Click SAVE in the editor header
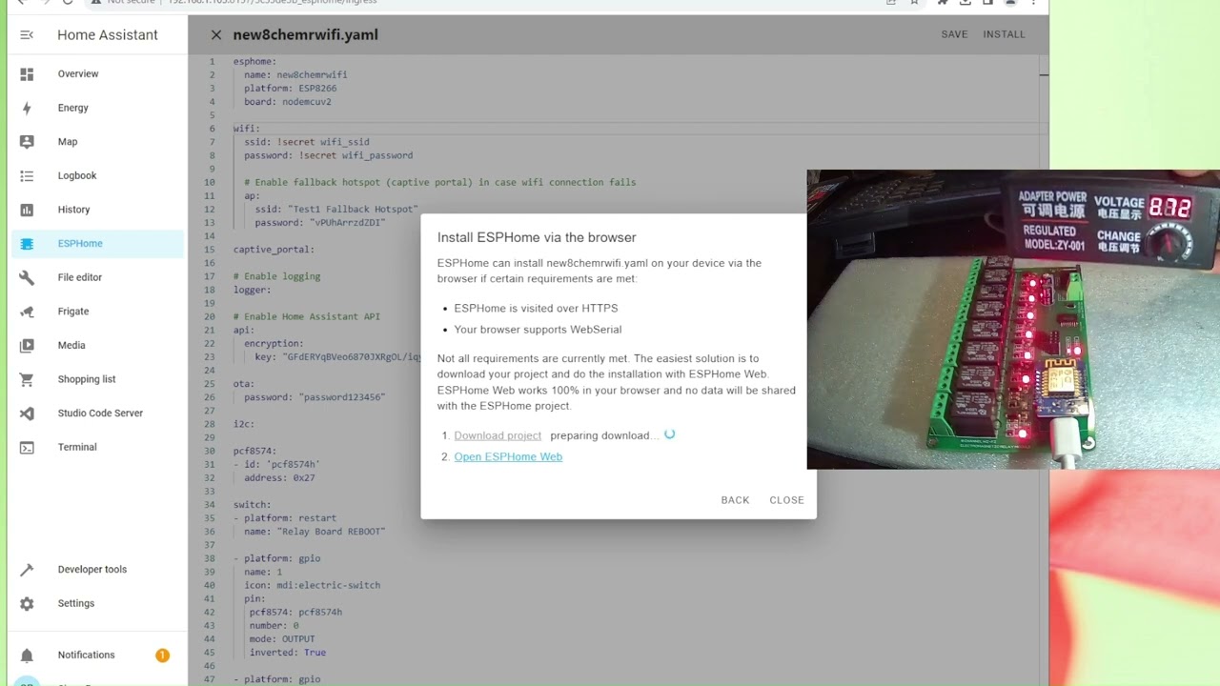 (x=954, y=34)
